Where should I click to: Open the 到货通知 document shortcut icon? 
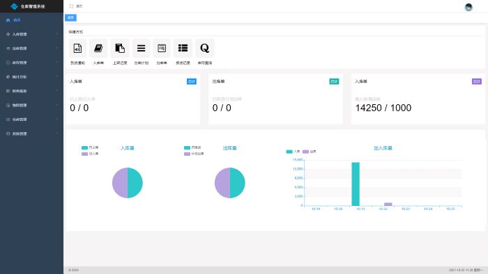click(77, 49)
